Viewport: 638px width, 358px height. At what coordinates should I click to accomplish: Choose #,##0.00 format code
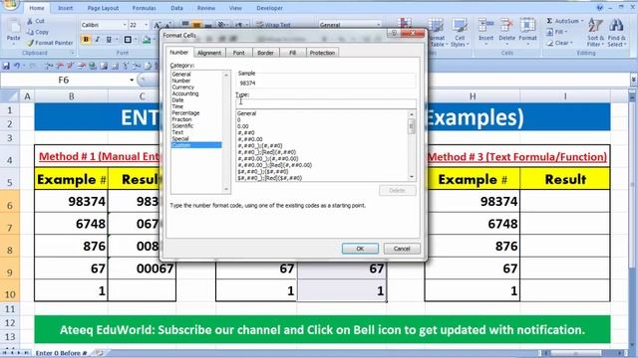[x=250, y=139]
